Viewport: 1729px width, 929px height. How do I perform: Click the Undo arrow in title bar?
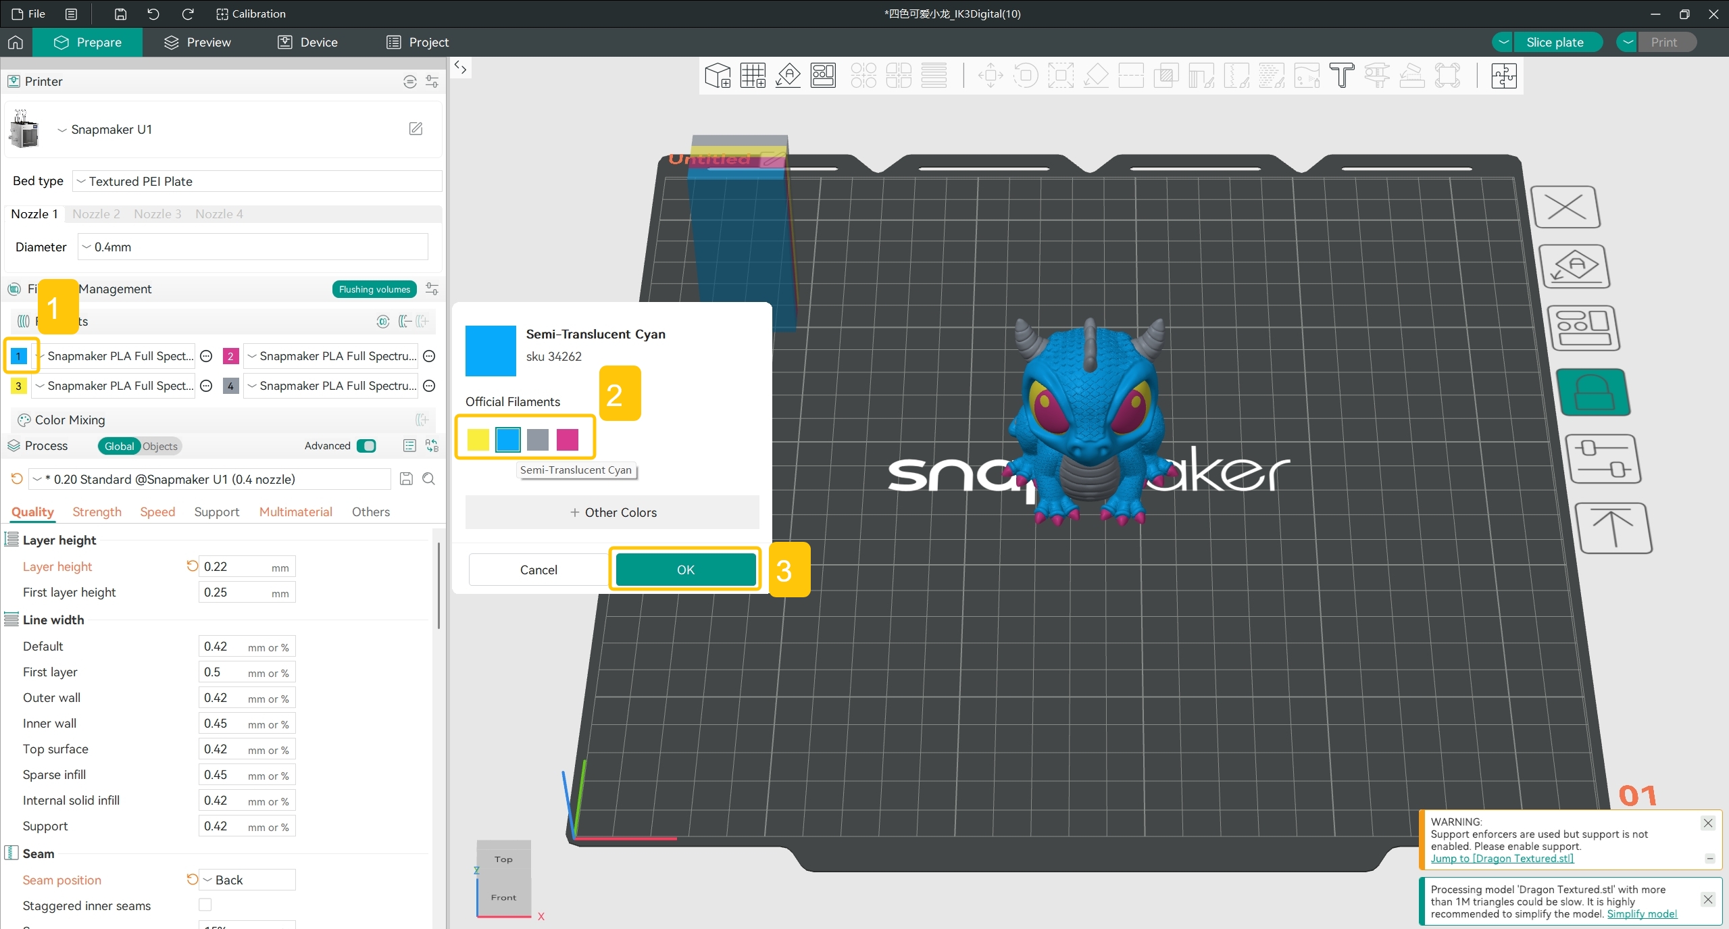[153, 14]
